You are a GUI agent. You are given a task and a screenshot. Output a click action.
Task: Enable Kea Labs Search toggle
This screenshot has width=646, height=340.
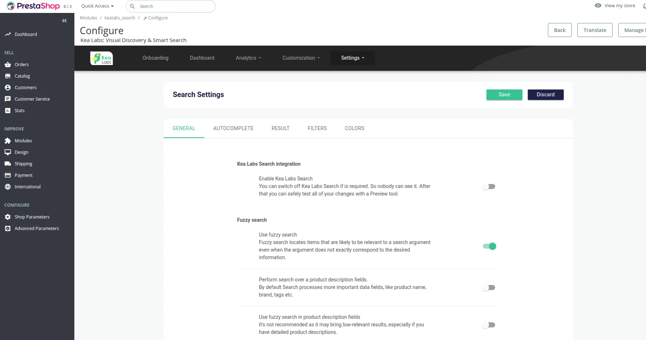coord(488,186)
